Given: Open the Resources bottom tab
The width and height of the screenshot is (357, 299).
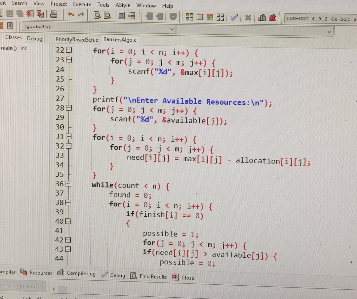Looking at the screenshot, I should click(37, 272).
